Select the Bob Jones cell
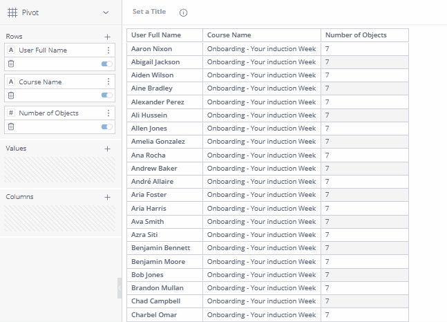This screenshot has width=447, height=322. point(164,274)
